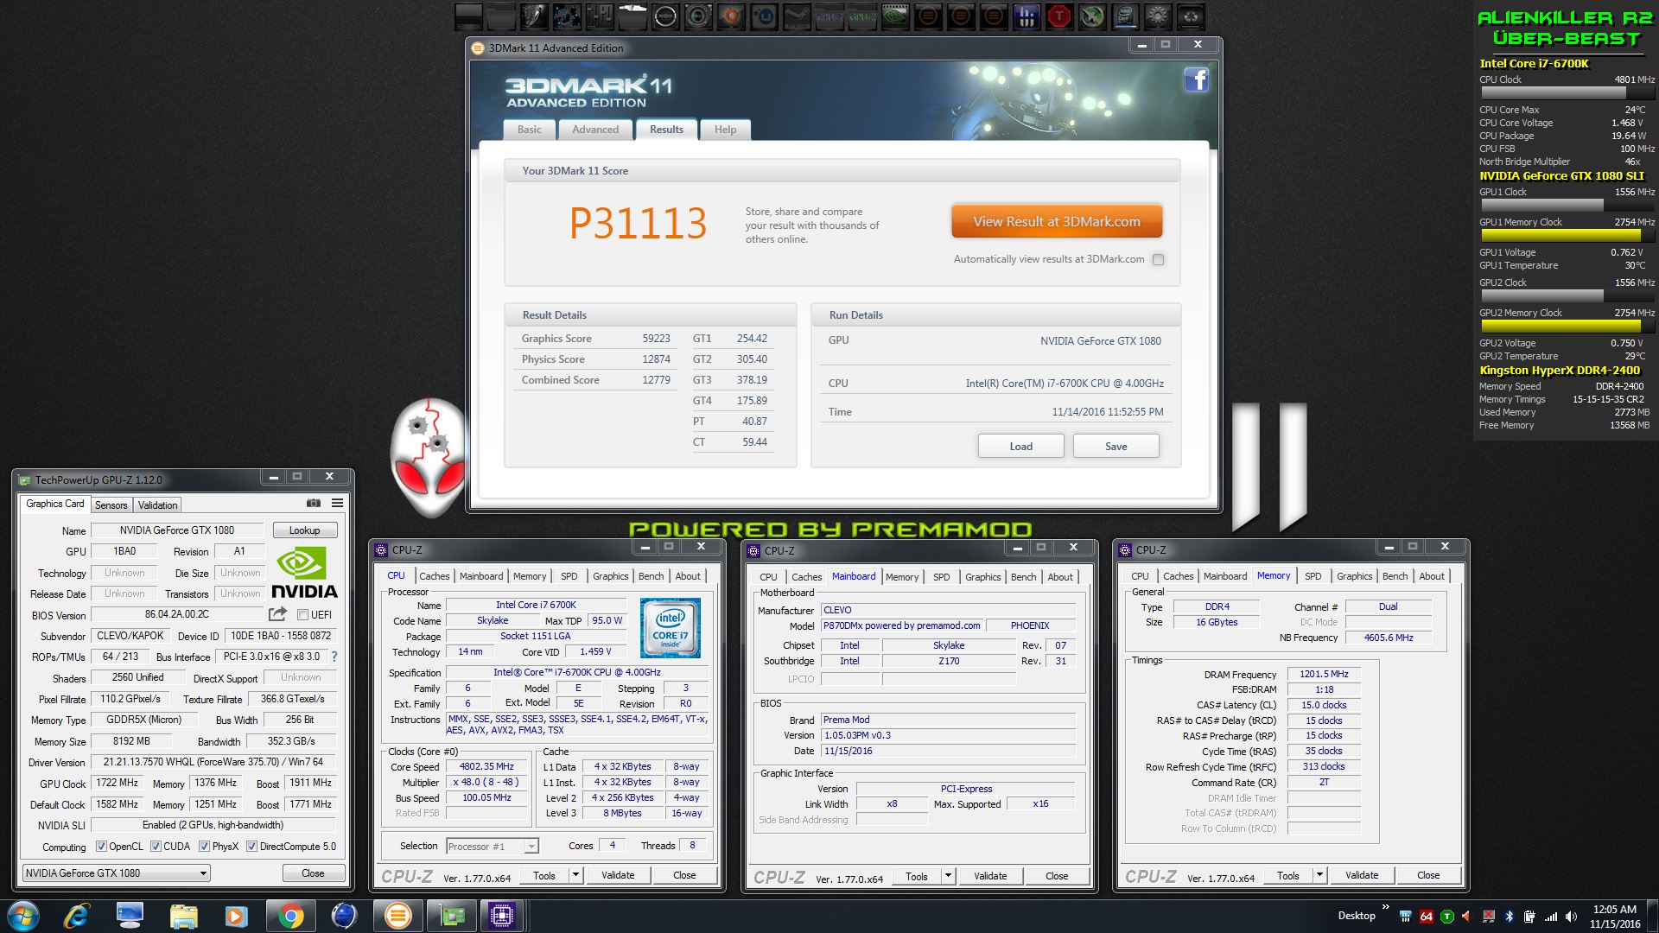1659x933 pixels.
Task: Click the Lookup button in GPU-Z
Action: (x=305, y=530)
